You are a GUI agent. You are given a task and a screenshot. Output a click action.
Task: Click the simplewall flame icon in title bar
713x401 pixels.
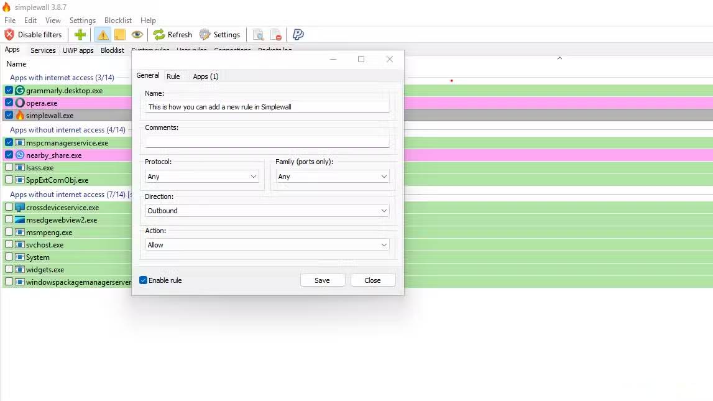point(6,7)
